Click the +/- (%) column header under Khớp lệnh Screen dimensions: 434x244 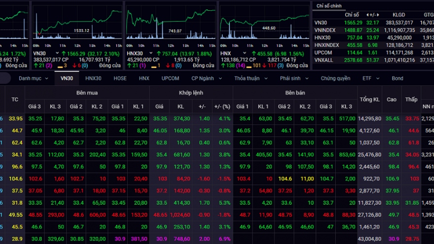221,106
